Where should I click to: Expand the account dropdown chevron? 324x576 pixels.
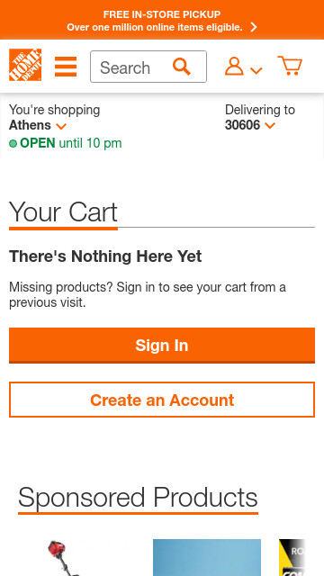click(256, 70)
